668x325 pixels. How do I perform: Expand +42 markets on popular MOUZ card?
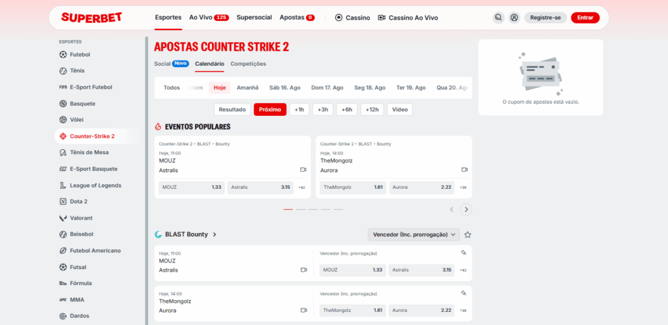coord(301,187)
